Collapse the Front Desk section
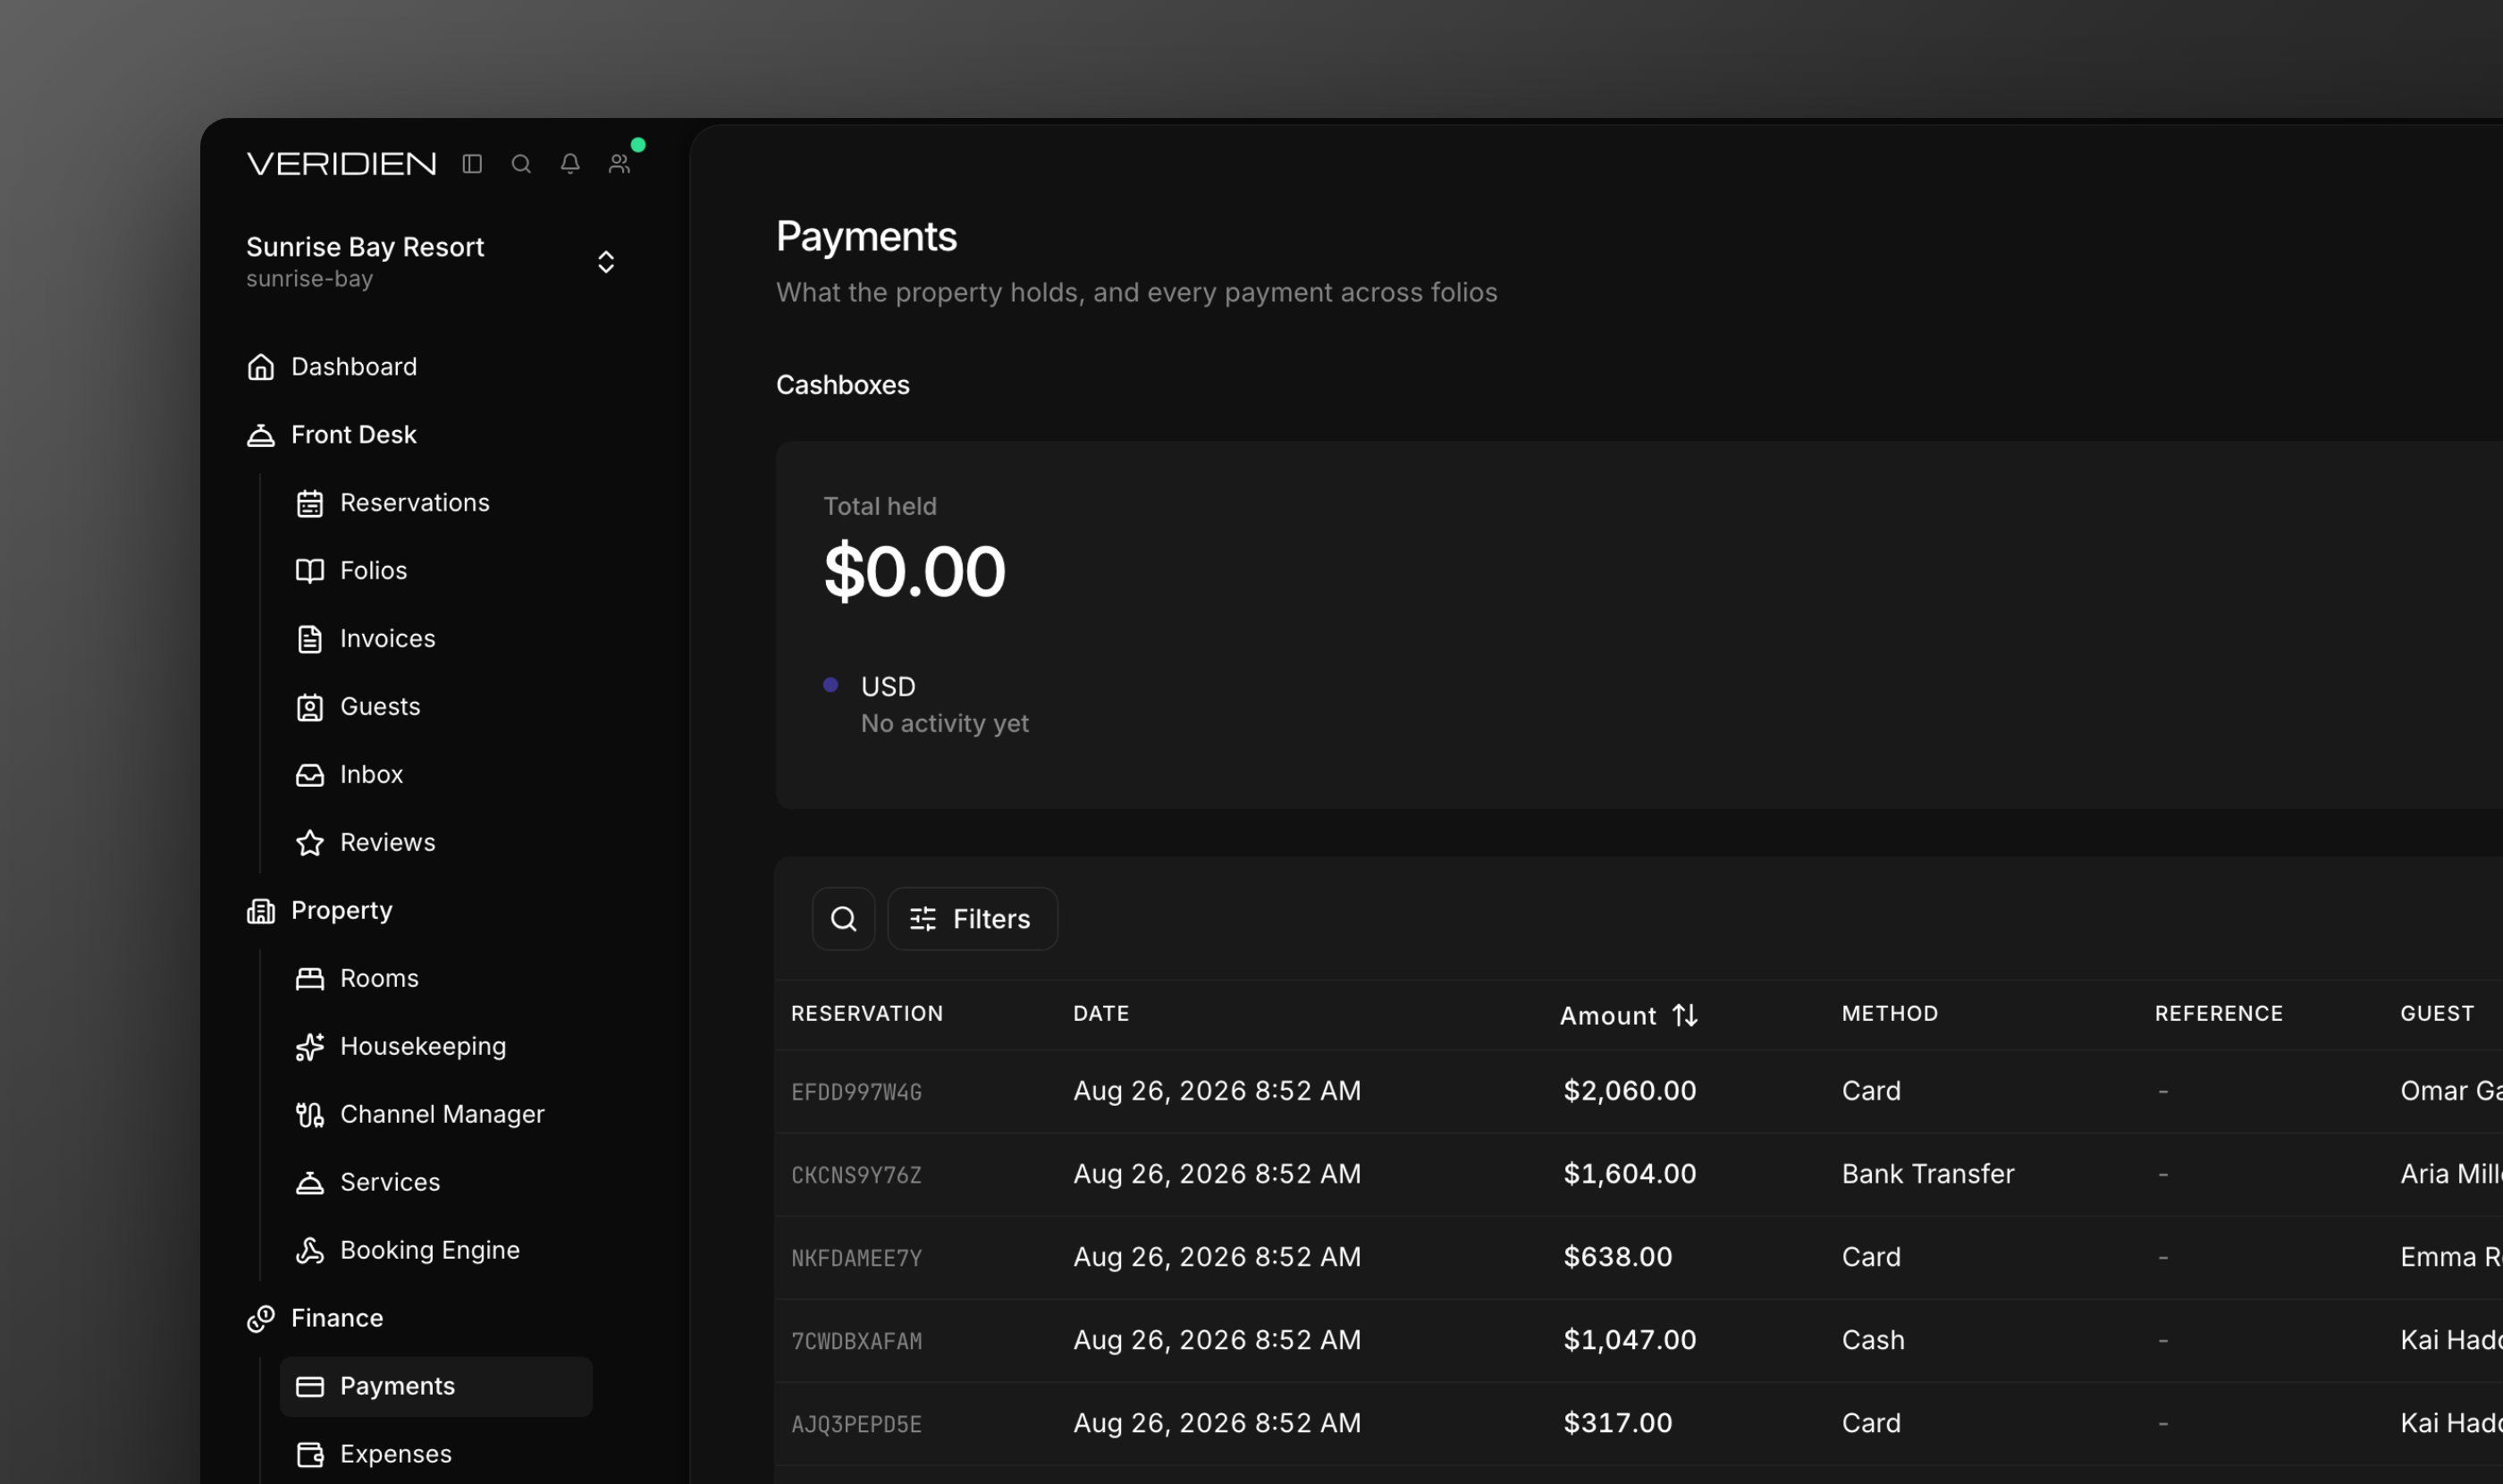Viewport: 2503px width, 1484px height. 353,435
